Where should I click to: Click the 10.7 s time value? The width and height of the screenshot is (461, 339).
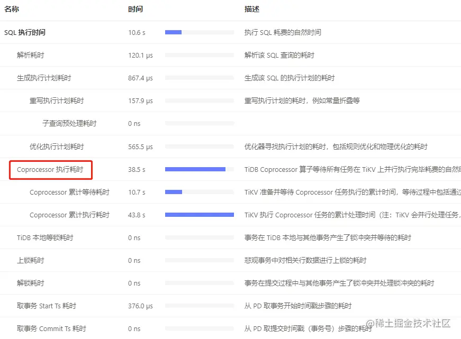137,193
